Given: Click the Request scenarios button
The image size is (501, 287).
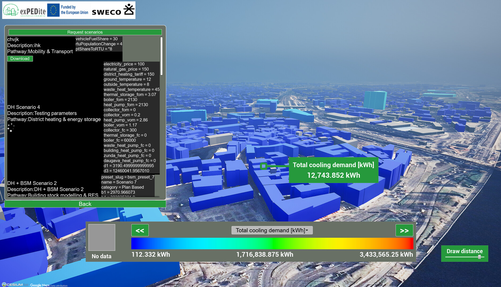Looking at the screenshot, I should [85, 32].
